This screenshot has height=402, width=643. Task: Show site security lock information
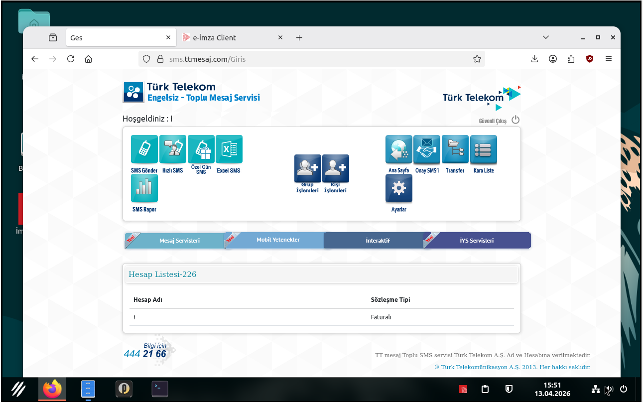[160, 59]
